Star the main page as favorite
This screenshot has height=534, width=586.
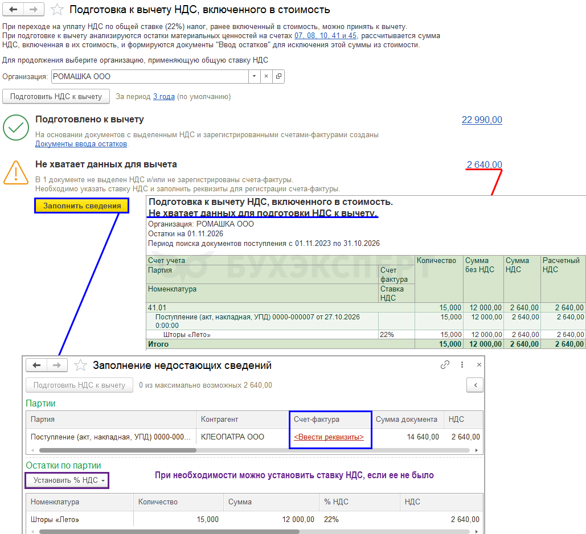tap(57, 9)
